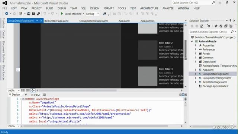Click the Solution Explorer search magnifier icon
This screenshot has height=134, width=238.
(x=232, y=32)
